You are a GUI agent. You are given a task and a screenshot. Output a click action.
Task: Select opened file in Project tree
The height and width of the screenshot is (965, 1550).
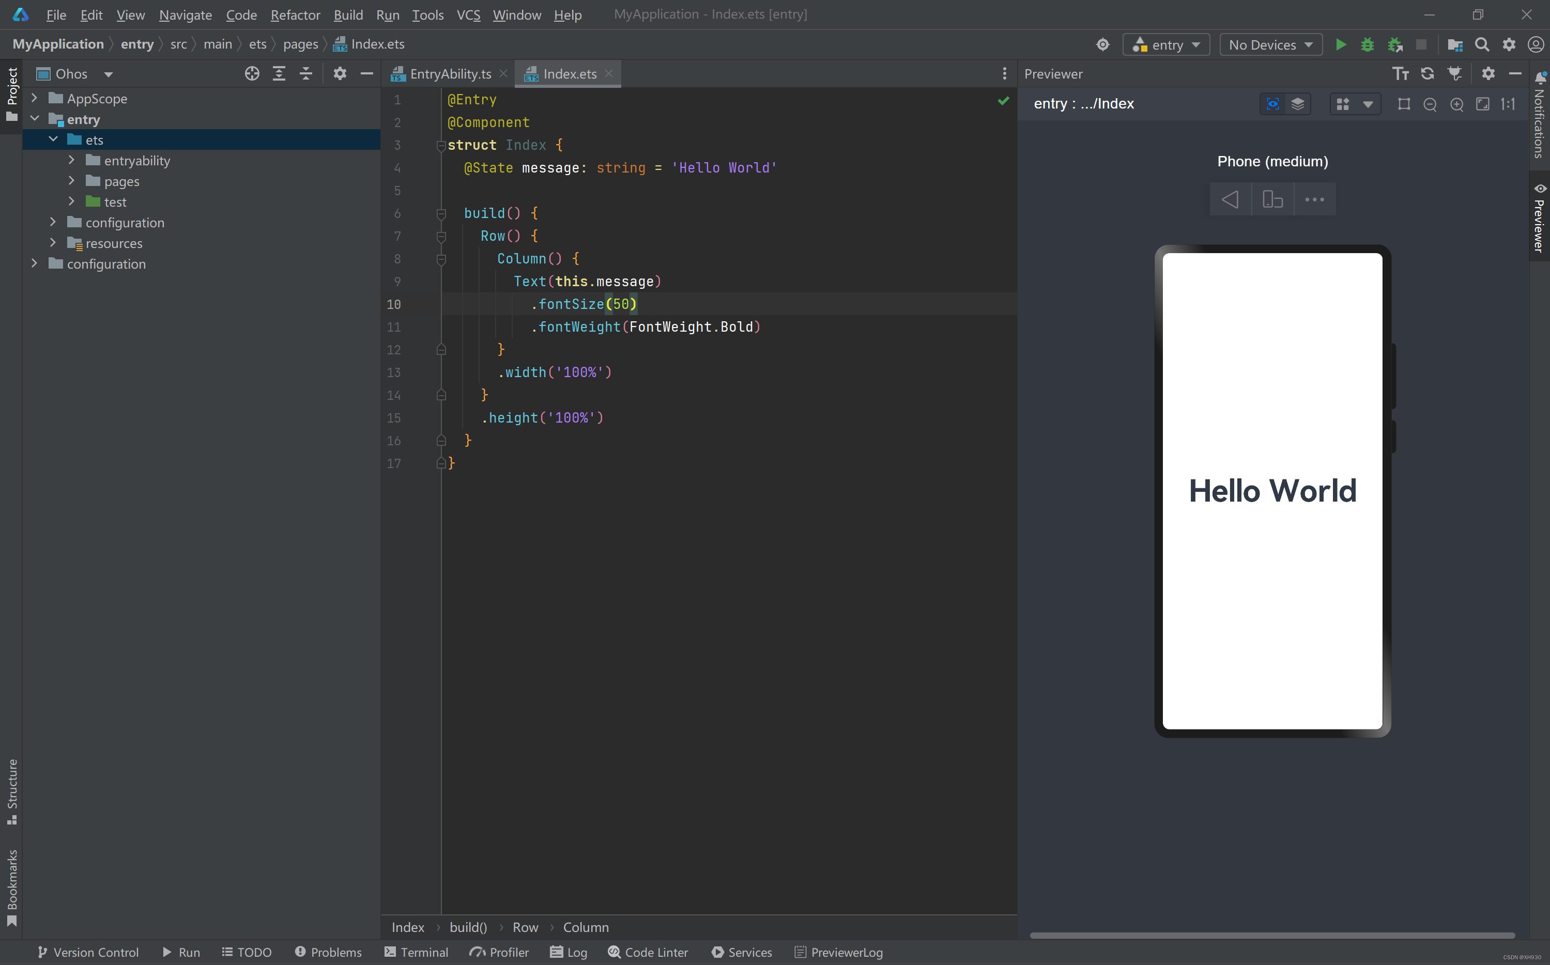coord(252,74)
